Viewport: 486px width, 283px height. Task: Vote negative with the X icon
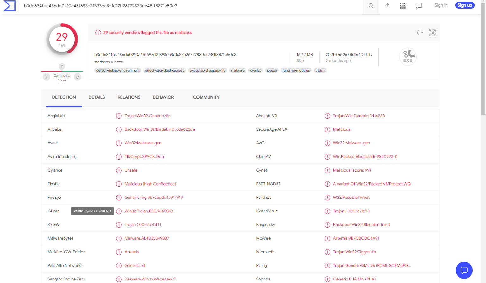(47, 77)
